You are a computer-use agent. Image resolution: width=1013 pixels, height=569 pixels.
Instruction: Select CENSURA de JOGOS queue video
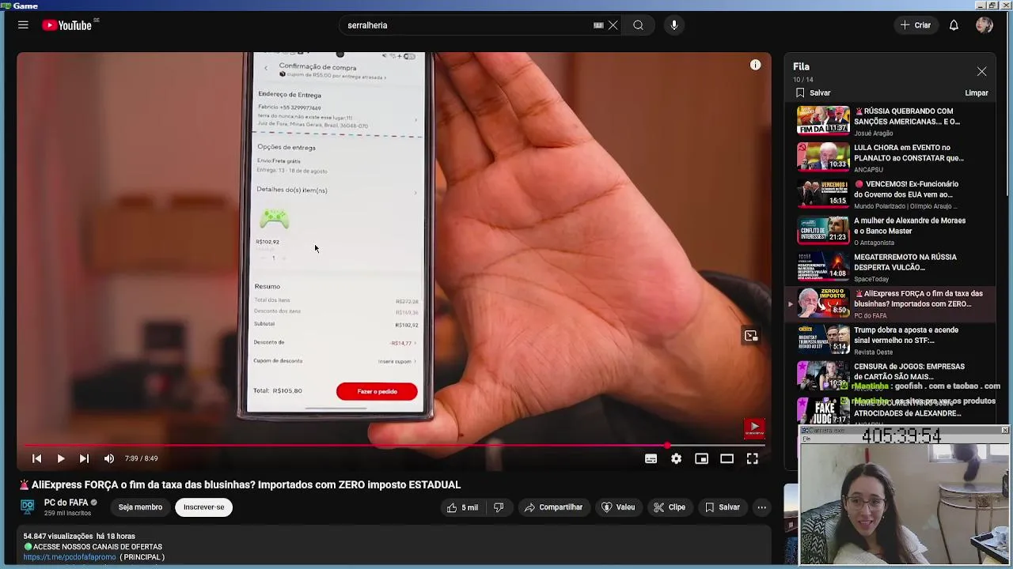891,376
